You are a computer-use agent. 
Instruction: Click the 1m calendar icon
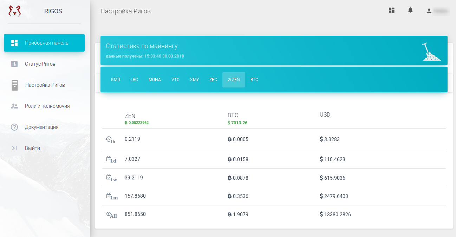point(112,197)
